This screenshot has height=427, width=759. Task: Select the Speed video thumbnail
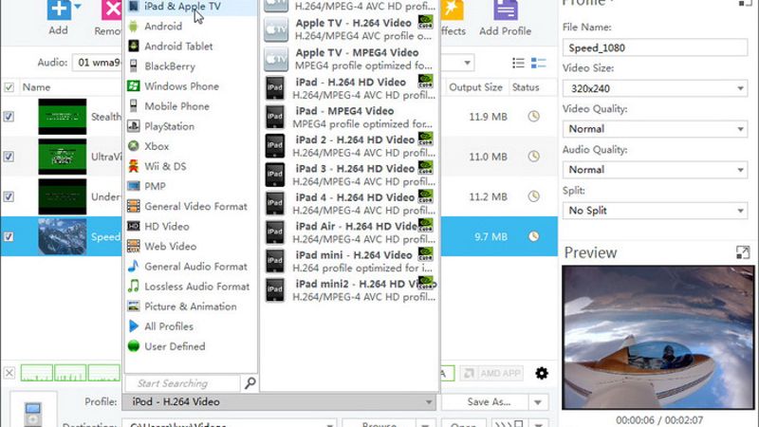(x=63, y=236)
